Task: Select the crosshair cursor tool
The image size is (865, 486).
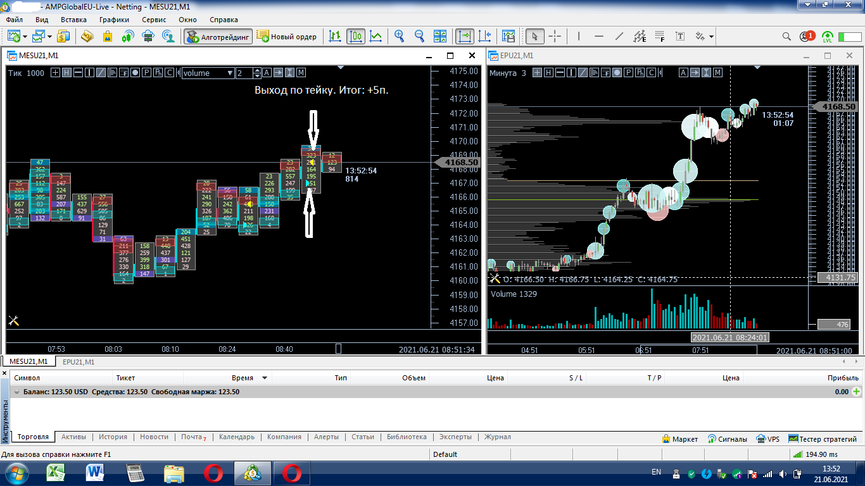Action: pyautogui.click(x=555, y=36)
